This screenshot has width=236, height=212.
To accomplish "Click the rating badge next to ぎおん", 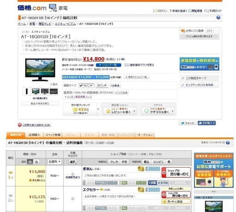I will (141, 169).
